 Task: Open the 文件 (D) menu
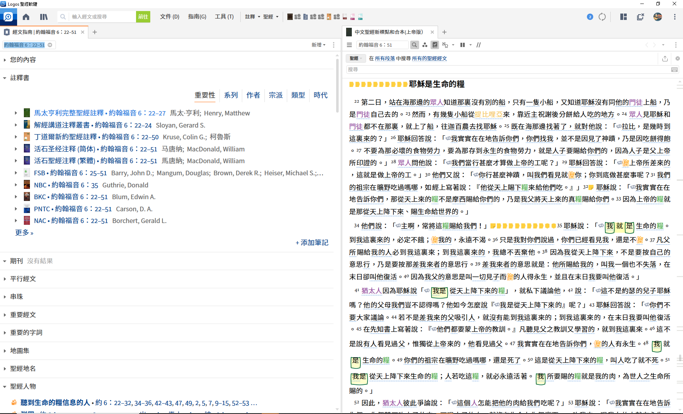click(x=170, y=17)
